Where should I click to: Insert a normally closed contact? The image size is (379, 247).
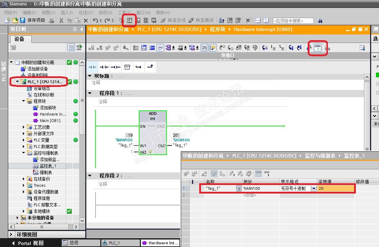[x=104, y=67]
